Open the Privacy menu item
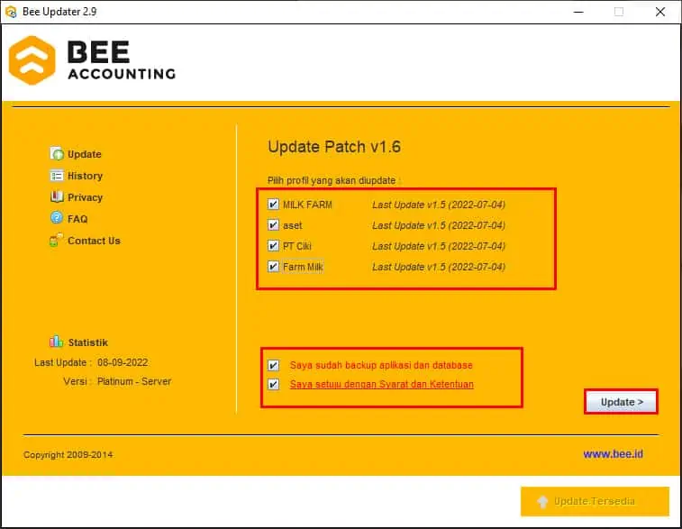 pyautogui.click(x=86, y=197)
